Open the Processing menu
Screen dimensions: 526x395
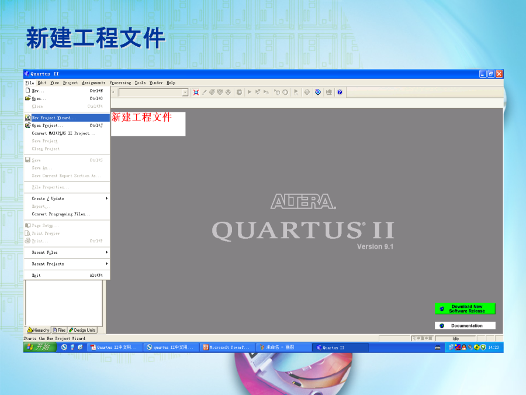pyautogui.click(x=120, y=83)
